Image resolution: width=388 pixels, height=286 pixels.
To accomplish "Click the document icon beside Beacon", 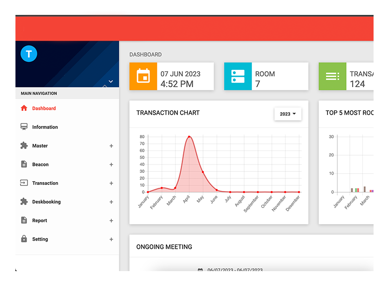I will coord(24,164).
